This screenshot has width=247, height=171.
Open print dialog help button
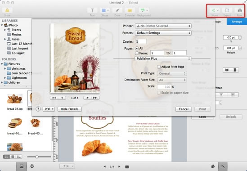(38, 109)
